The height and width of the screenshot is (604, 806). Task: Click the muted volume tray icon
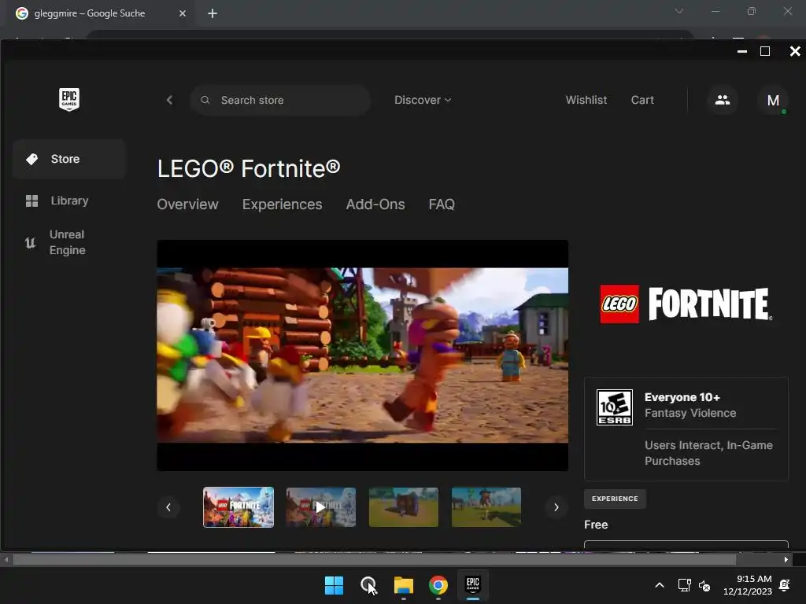[x=704, y=585]
